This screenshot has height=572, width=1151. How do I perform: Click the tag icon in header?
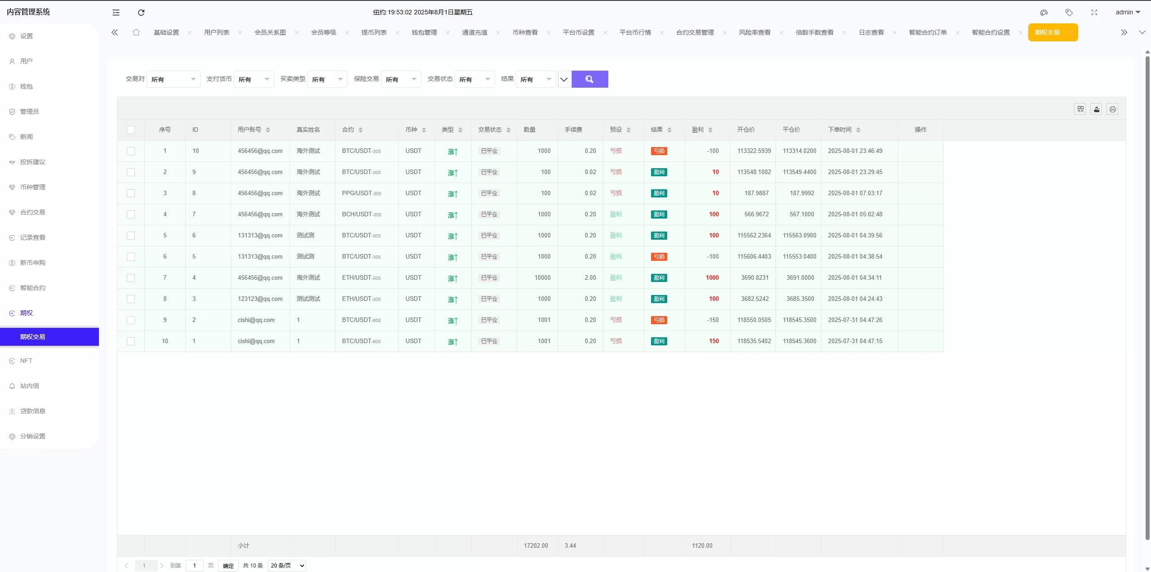point(1069,13)
